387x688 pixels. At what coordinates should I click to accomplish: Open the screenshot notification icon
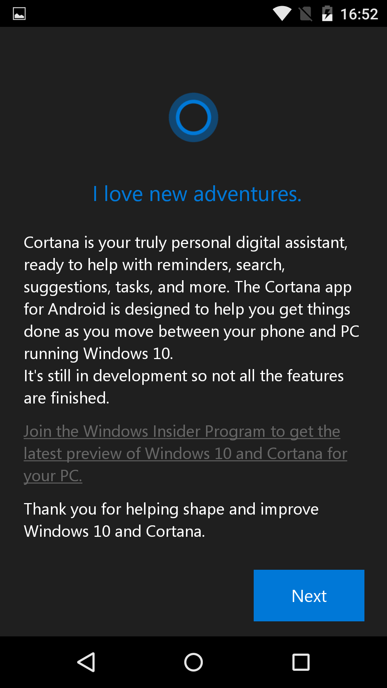coord(19,13)
